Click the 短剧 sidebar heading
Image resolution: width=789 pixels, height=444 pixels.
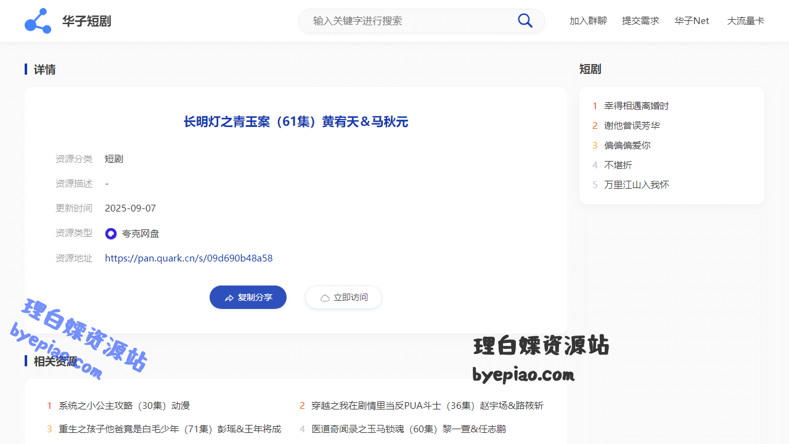[590, 69]
